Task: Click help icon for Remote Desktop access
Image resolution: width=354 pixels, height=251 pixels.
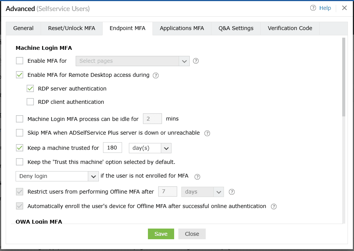Action: (x=156, y=75)
